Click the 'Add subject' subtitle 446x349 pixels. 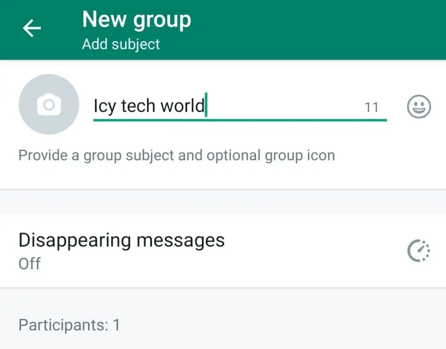click(x=121, y=44)
